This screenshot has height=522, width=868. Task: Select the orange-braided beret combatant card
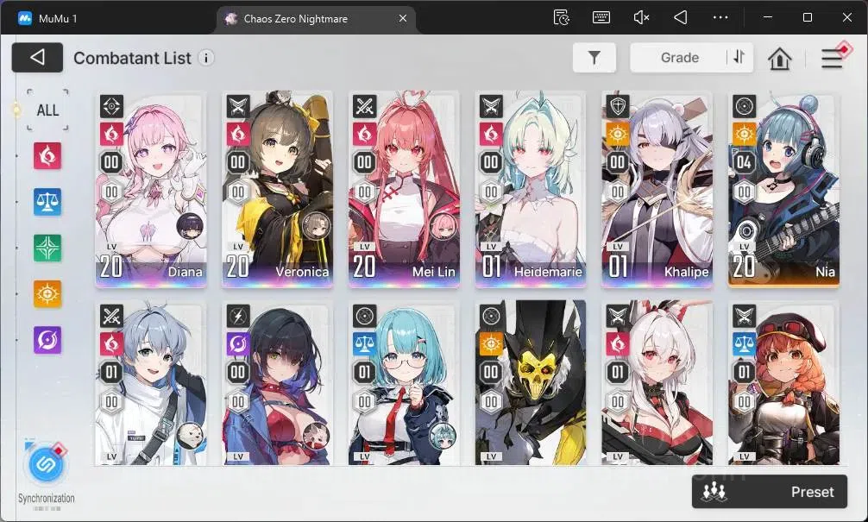(x=783, y=383)
